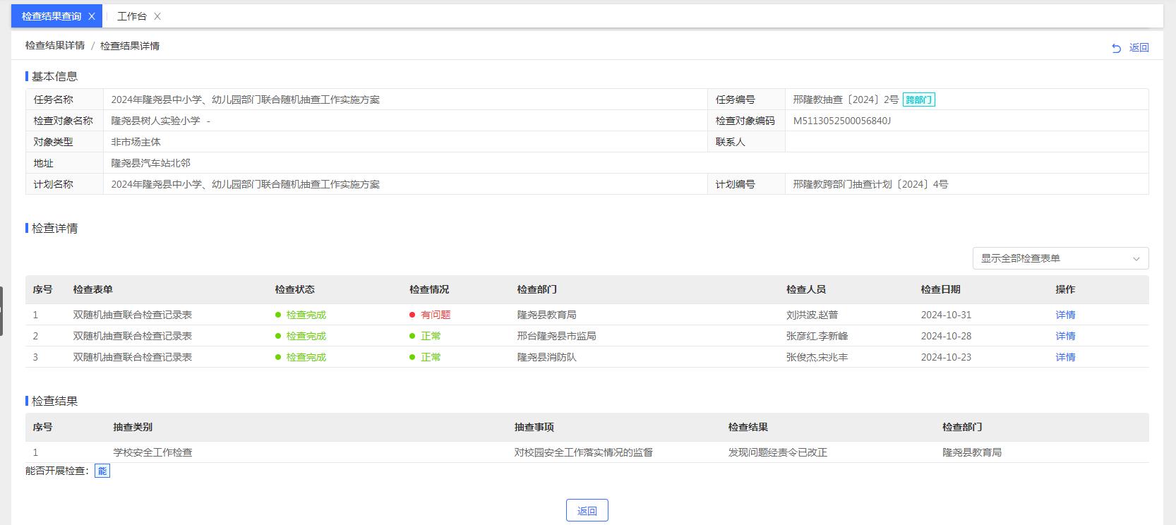Close the 检查结果查询 tab

pyautogui.click(x=92, y=16)
